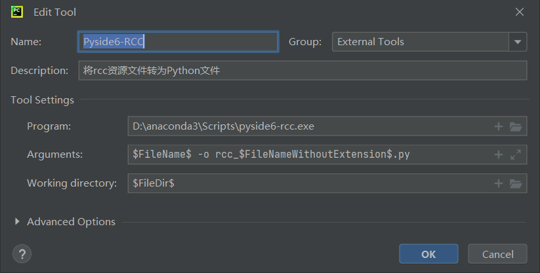Expand the Arguments field editor
This screenshot has width=540, height=273.
pyautogui.click(x=516, y=155)
